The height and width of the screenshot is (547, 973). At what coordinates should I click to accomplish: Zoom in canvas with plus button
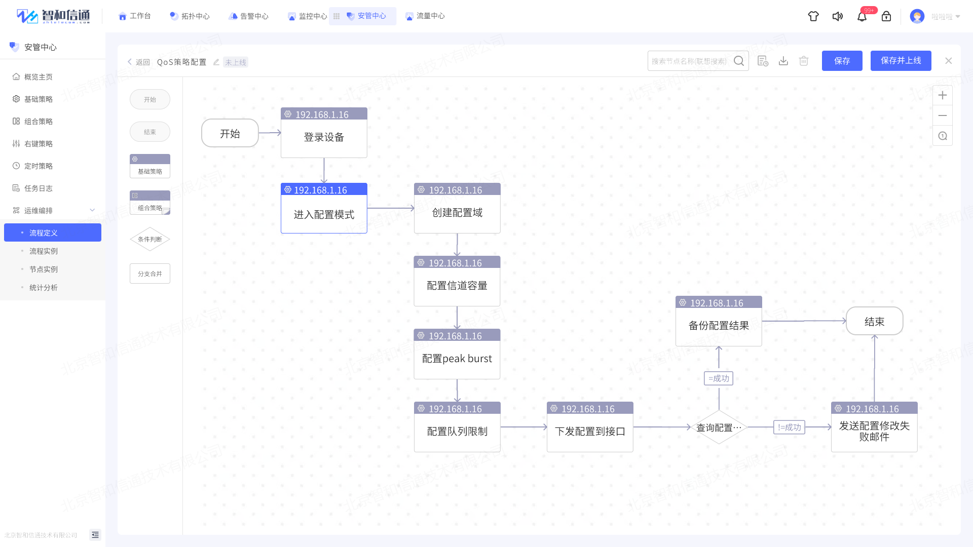(943, 95)
